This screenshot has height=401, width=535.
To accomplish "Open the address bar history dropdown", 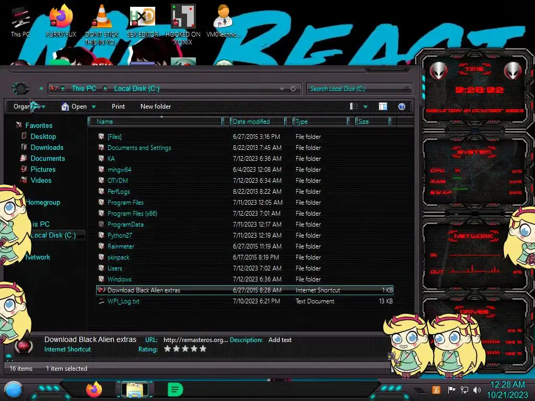I will pos(282,89).
